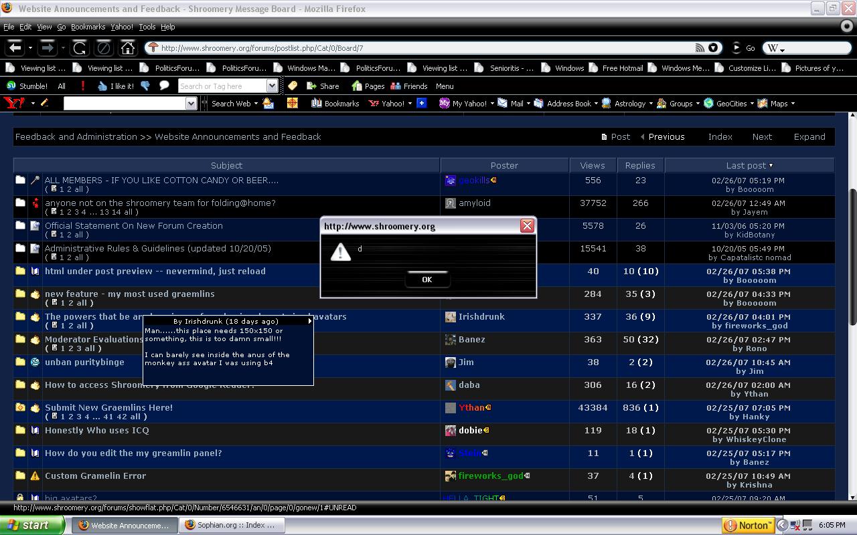Image resolution: width=857 pixels, height=535 pixels.
Task: Click the StumbleUpon Share button
Action: (323, 86)
